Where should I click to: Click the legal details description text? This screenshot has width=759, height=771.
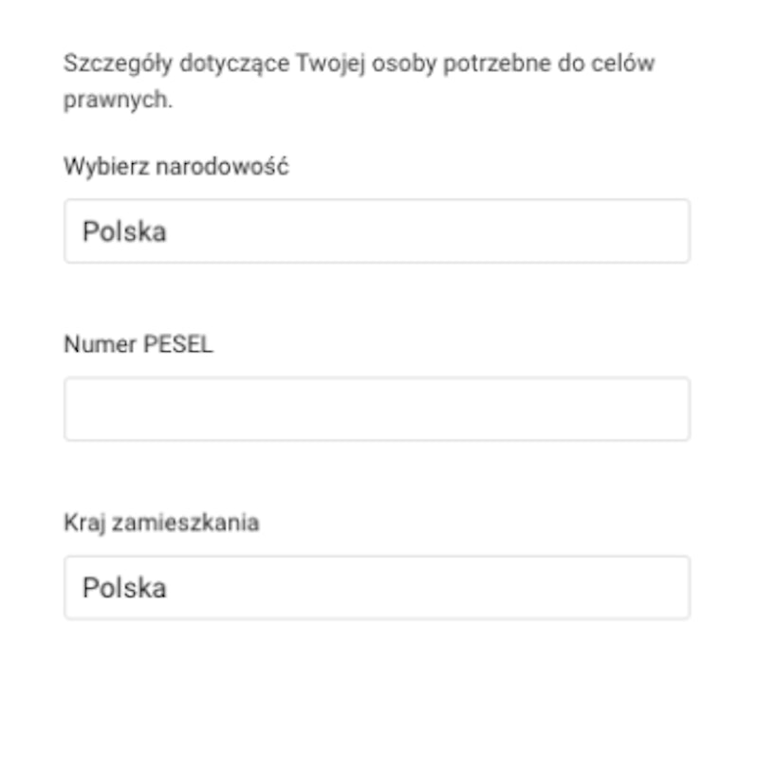(359, 82)
